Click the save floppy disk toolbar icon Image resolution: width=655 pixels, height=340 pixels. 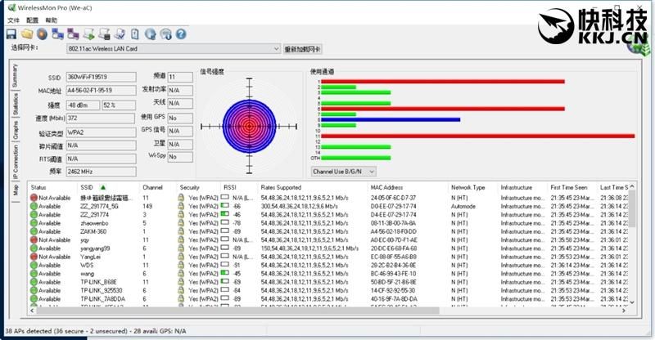point(11,34)
